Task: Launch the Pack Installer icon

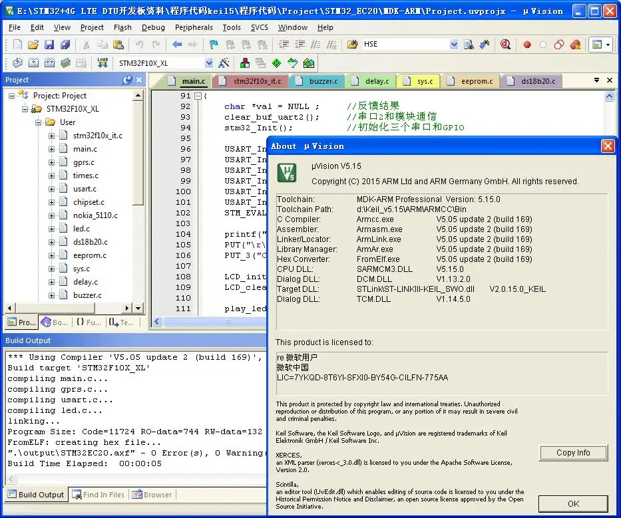Action: click(309, 63)
